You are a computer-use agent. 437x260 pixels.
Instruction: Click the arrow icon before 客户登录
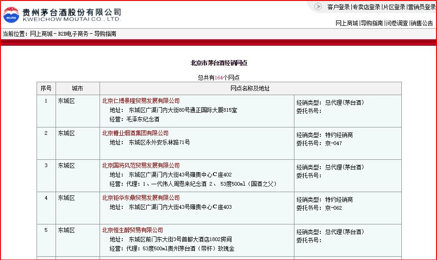(x=318, y=6)
